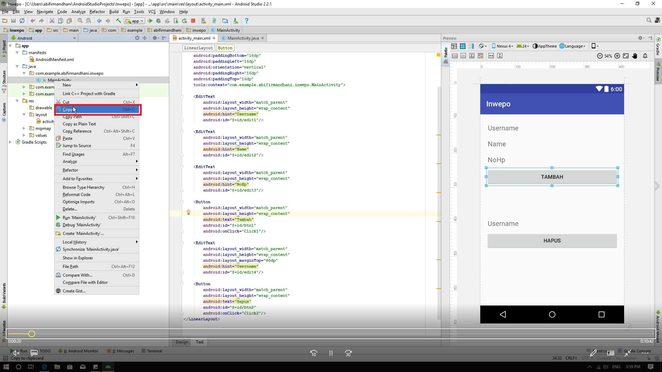Image resolution: width=662 pixels, height=372 pixels.
Task: Open the Android project view dropdown
Action: pos(74,38)
